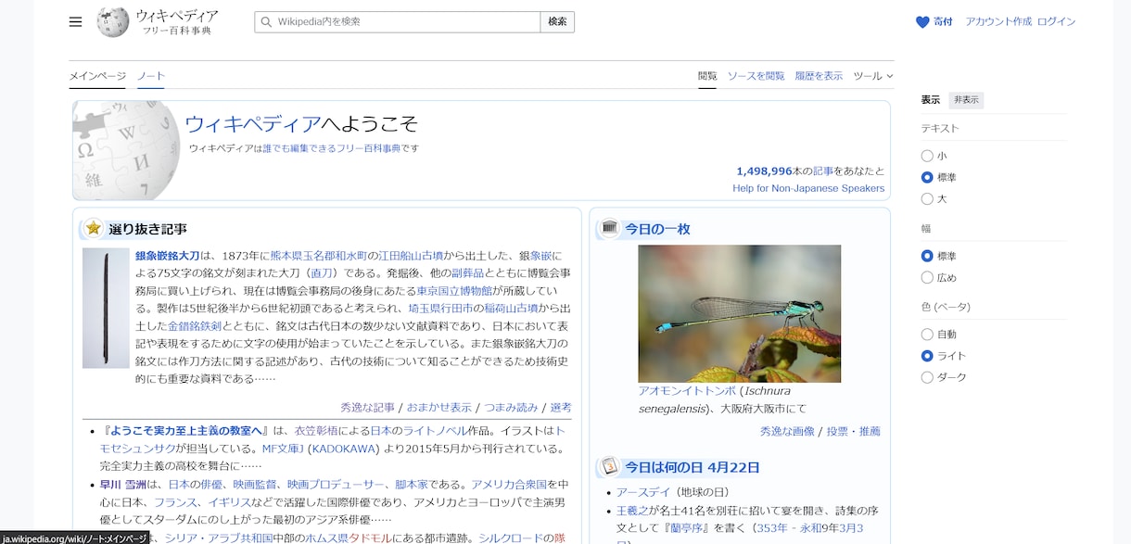Viewport: 1131px width, 544px height.
Task: Select 大 text size
Action: pyautogui.click(x=927, y=198)
